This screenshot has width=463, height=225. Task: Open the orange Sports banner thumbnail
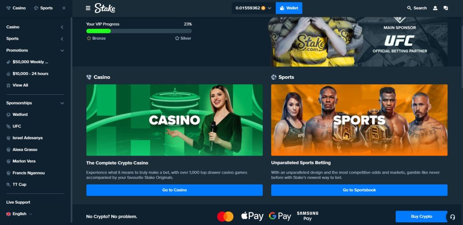[x=359, y=120]
